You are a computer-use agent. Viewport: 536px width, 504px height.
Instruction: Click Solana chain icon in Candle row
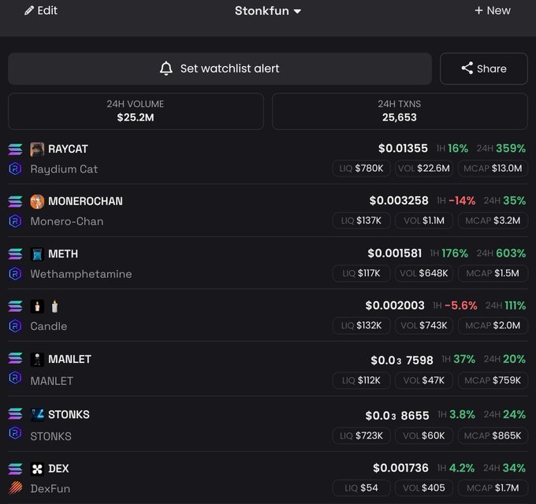(x=16, y=306)
